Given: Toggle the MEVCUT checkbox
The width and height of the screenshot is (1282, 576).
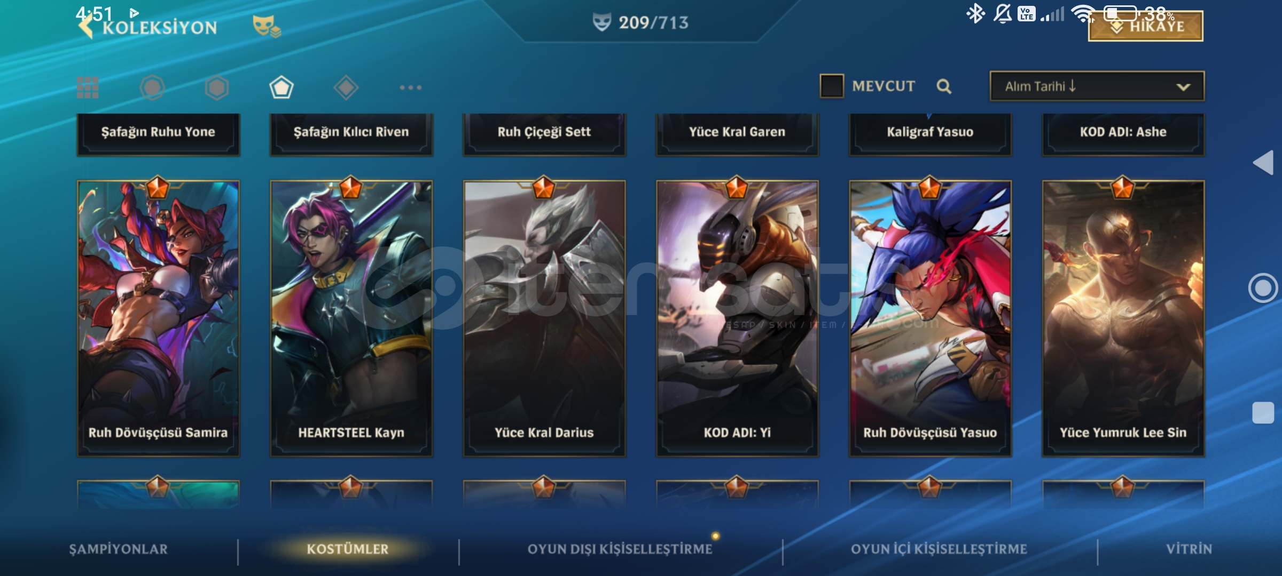Looking at the screenshot, I should click(832, 86).
